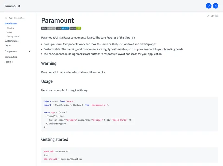Jump to Warning sidebar sub-item

(x=10, y=28)
